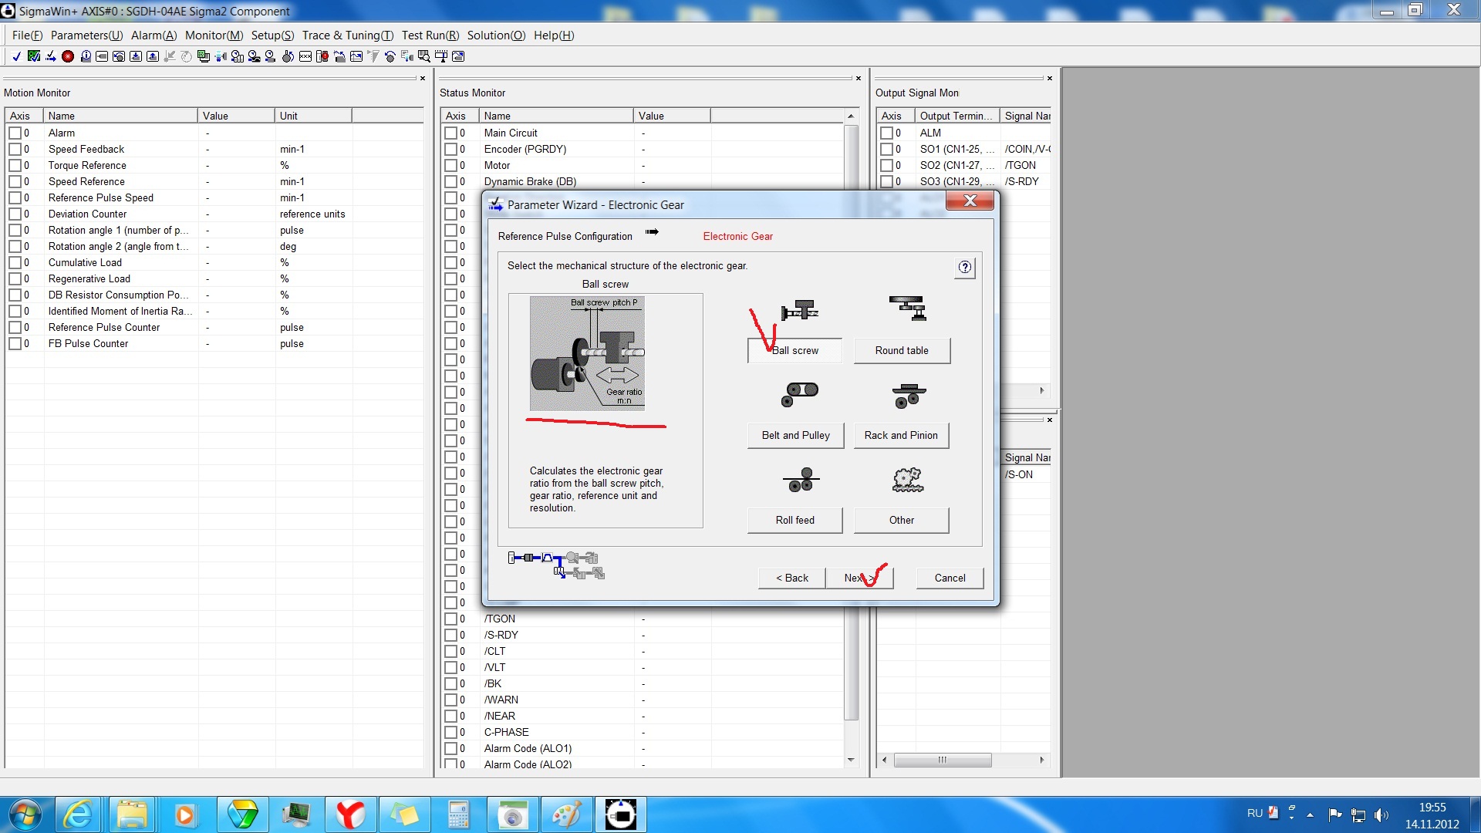Check the Alarm row checkbox in Motion Monitor
The image size is (1481, 833).
(15, 133)
